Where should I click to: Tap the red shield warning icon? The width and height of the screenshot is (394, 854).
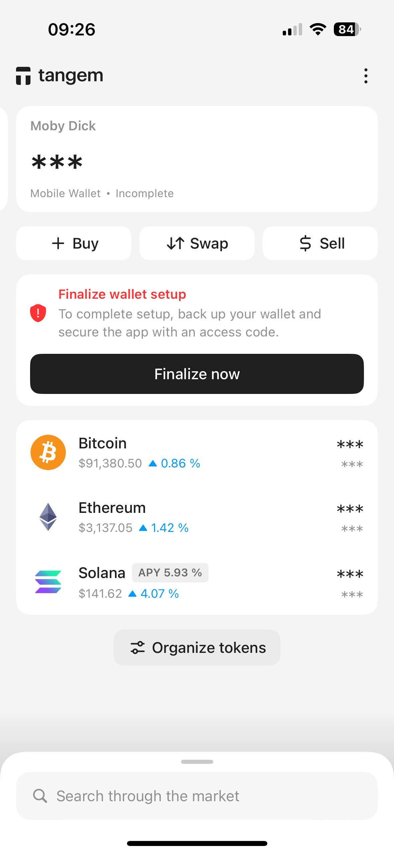38,313
